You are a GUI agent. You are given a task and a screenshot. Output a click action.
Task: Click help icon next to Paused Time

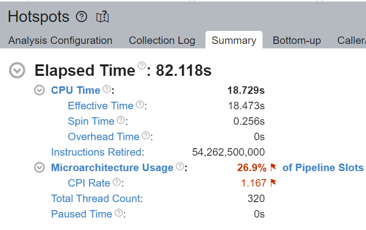119,213
